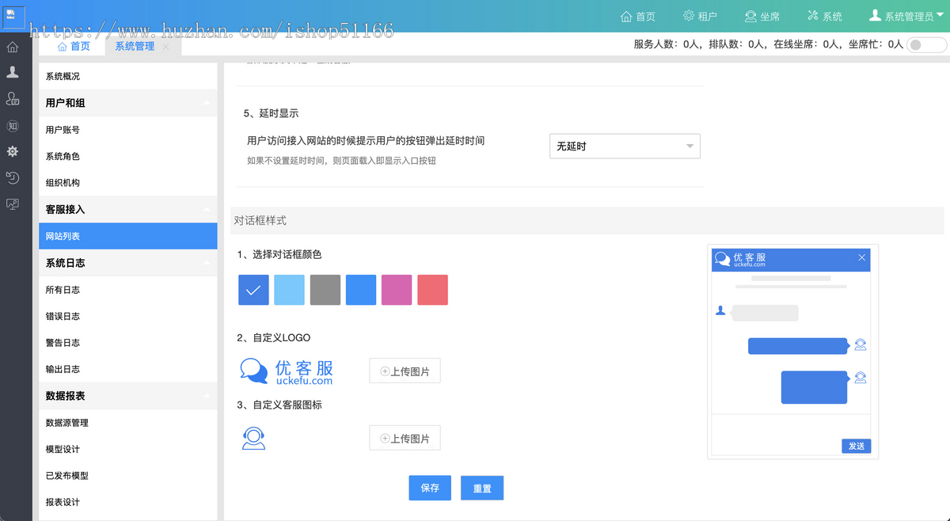The image size is (950, 521).
Task: Click the headset agent icon preview
Action: pos(253,438)
